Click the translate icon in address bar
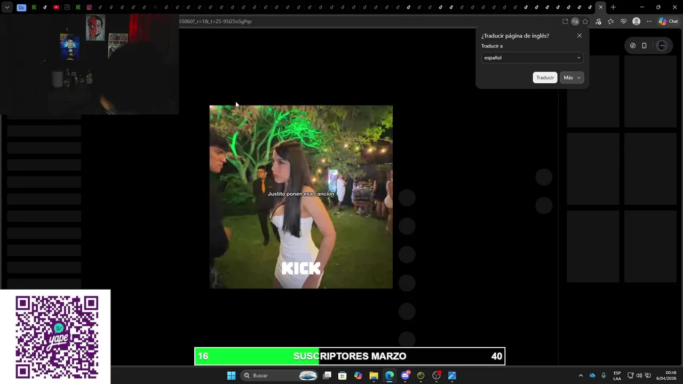683x384 pixels. [x=575, y=21]
